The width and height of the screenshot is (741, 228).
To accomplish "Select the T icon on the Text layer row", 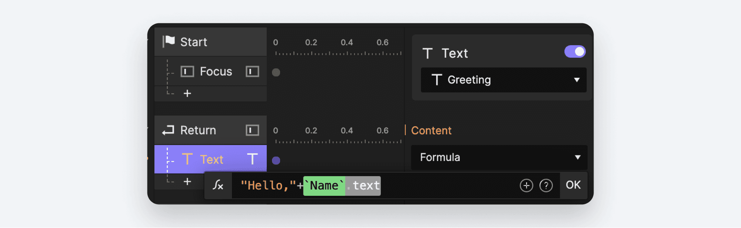I will click(187, 159).
